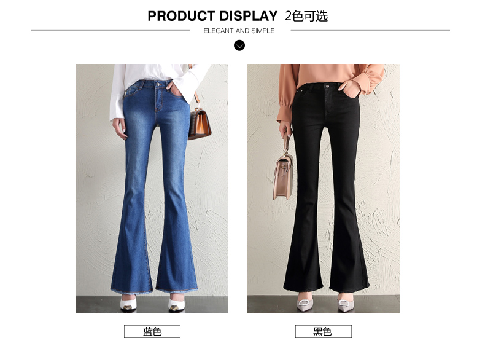Viewport: 485px width, 354px height.
Task: Click the 2色可选 text
Action: pos(306,16)
